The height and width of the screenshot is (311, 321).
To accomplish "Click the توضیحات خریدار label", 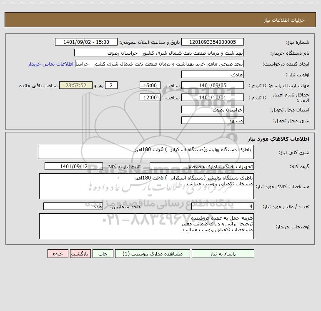I will pyautogui.click(x=292, y=227).
